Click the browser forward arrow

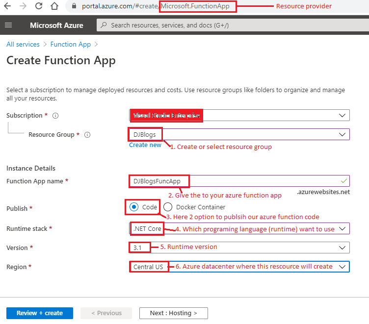(23, 6)
